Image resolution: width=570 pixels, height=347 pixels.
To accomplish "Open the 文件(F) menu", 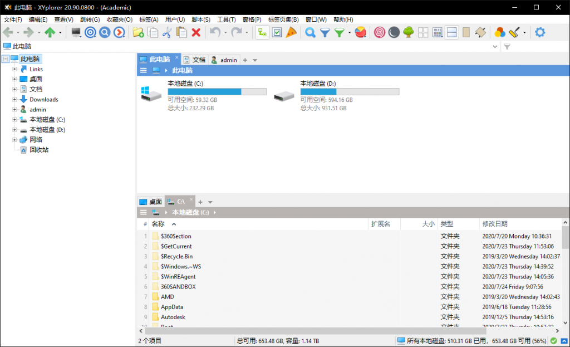I will click(x=13, y=19).
